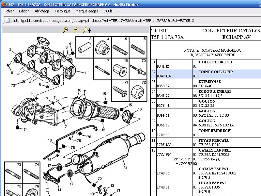Select part thumbnail 4, the flange nut

coord(102,47)
